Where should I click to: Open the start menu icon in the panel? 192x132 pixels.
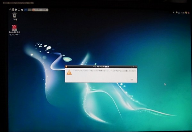coord(11,10)
